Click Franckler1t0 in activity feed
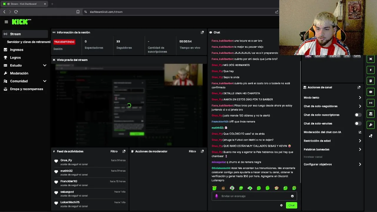Viewport: 377px width, 212px height. tap(69, 181)
